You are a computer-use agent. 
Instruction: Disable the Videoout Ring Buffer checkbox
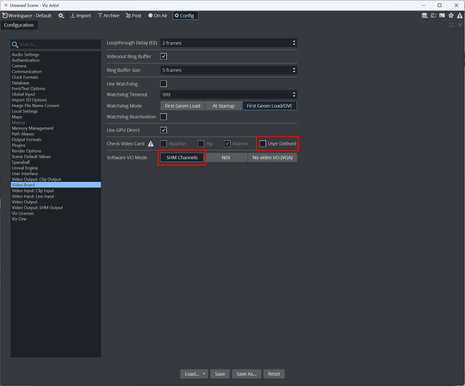(x=164, y=57)
